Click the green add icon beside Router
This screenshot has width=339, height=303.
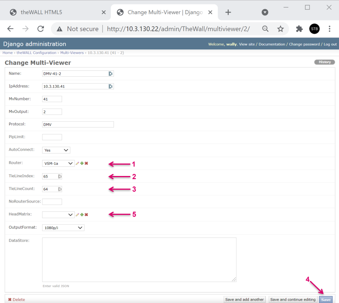click(82, 163)
